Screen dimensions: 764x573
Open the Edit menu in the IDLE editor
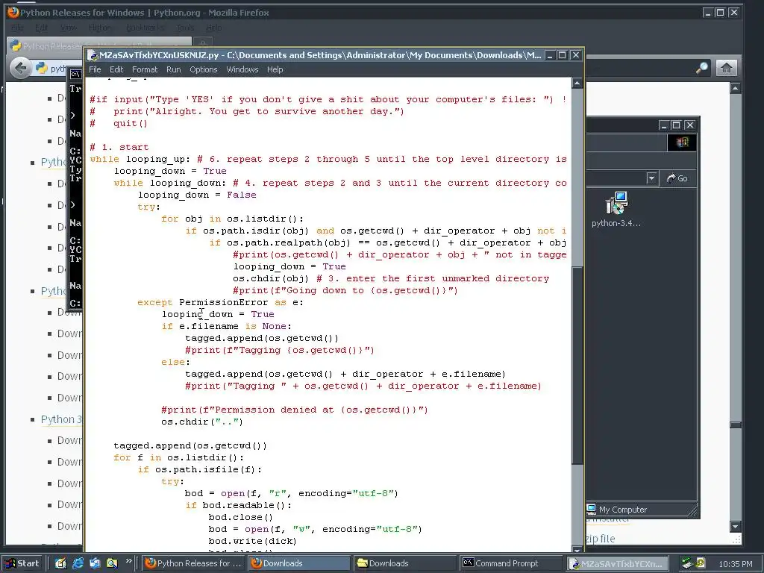116,69
